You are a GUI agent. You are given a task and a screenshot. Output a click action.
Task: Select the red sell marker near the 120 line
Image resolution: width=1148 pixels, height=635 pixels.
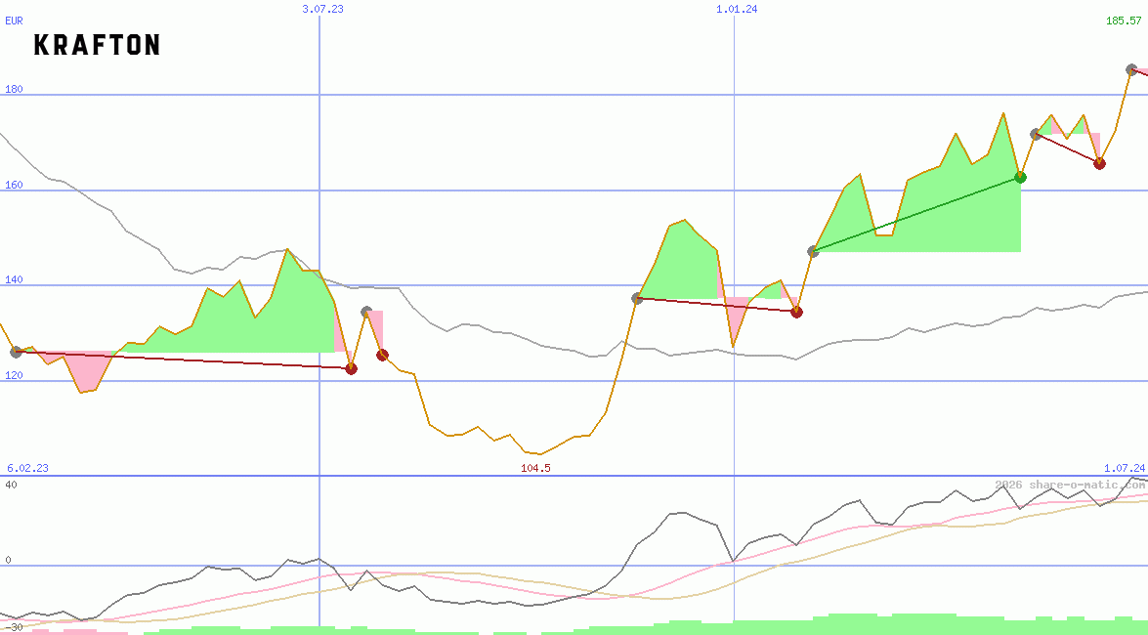tap(351, 368)
